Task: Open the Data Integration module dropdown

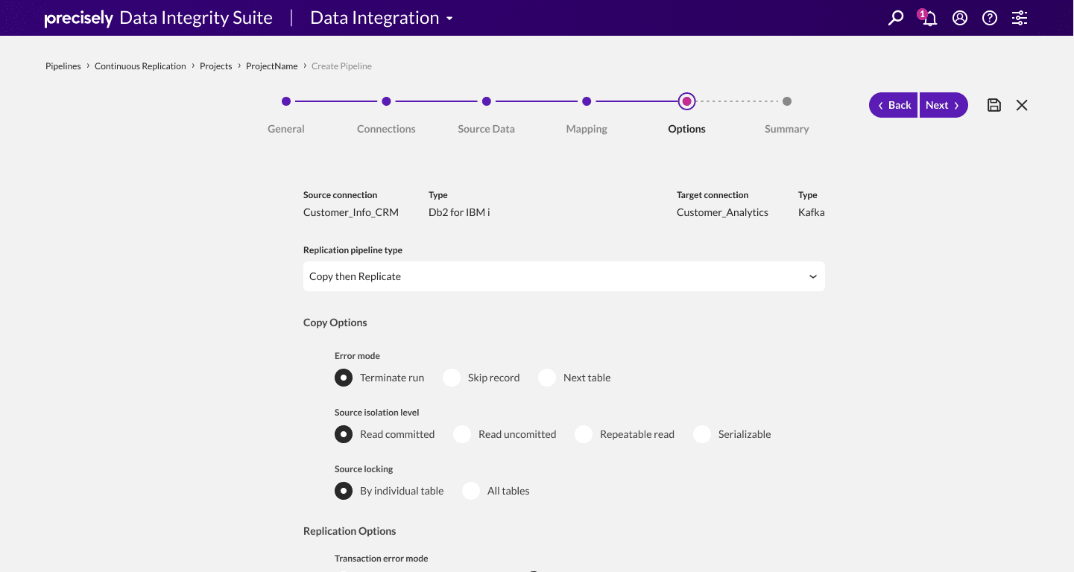Action: (382, 18)
